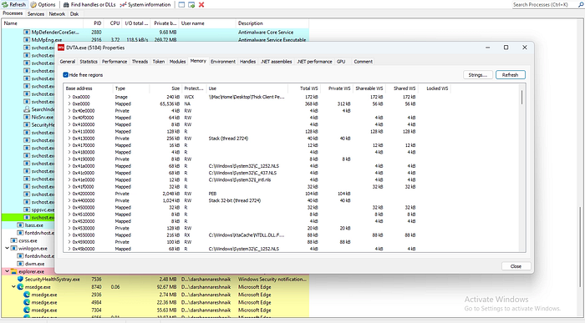Click the NisSrv.exe process icon

point(27,117)
